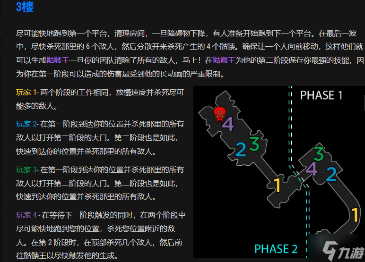Click the 玩家 4 purple label
Image resolution: width=365 pixels, height=262 pixels.
click(x=26, y=215)
